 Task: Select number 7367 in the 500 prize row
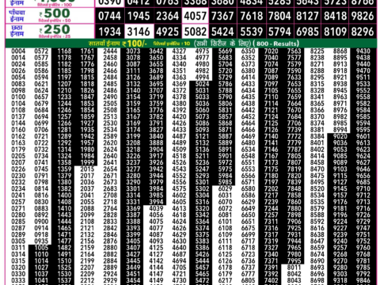222,16
